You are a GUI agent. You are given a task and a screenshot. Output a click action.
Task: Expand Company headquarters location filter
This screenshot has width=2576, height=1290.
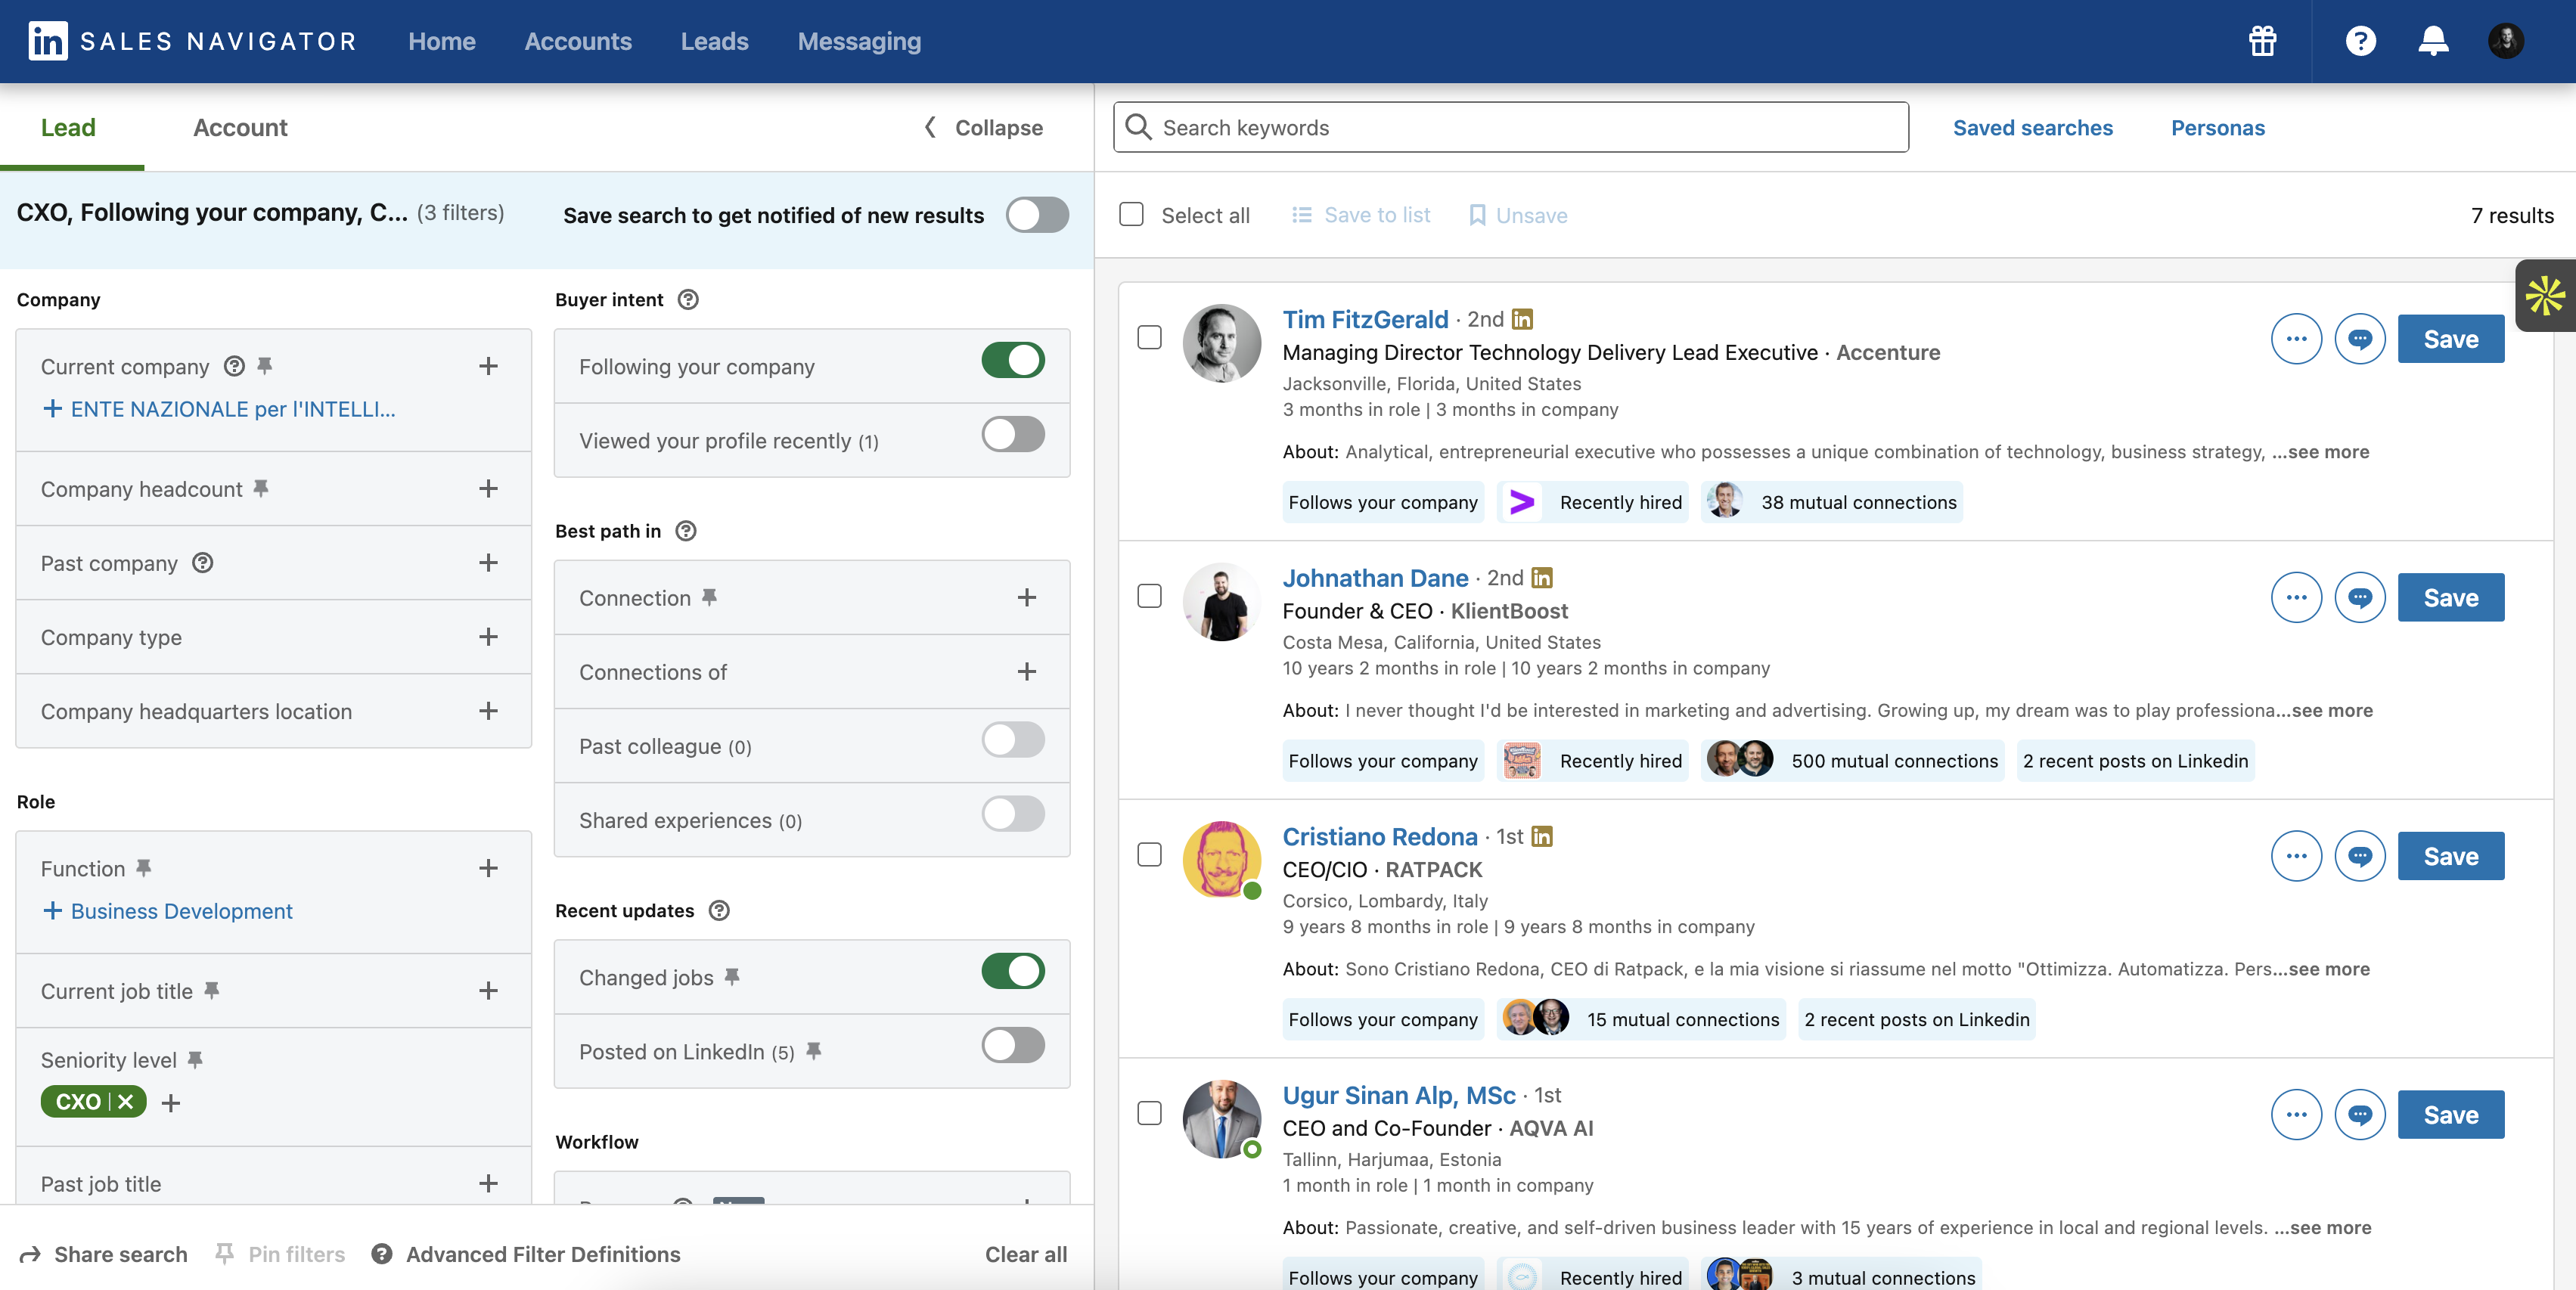pyautogui.click(x=488, y=710)
